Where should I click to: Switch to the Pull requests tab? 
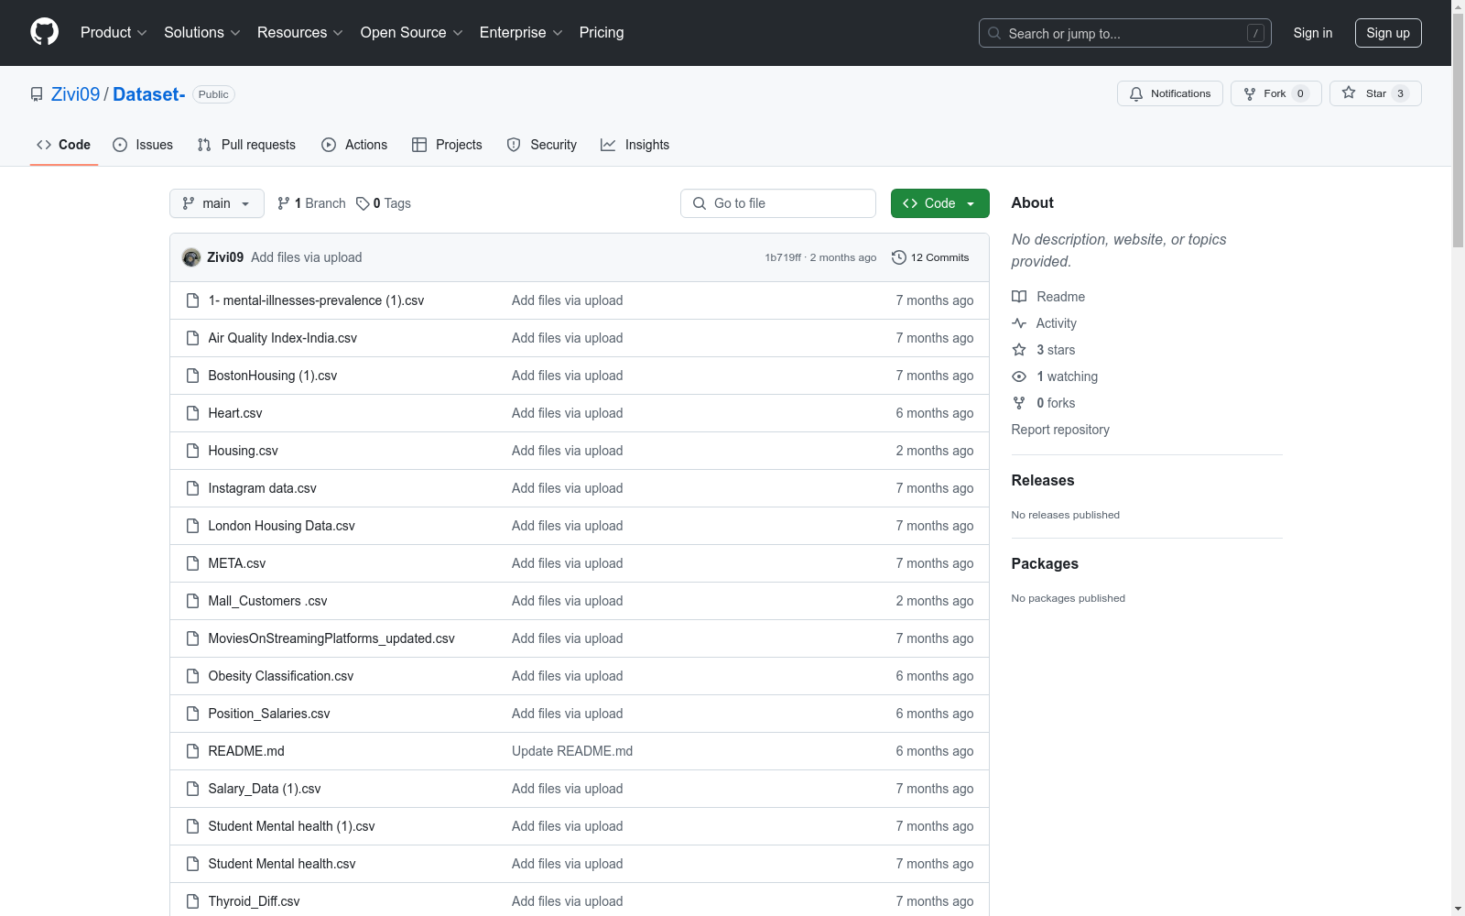(x=246, y=145)
